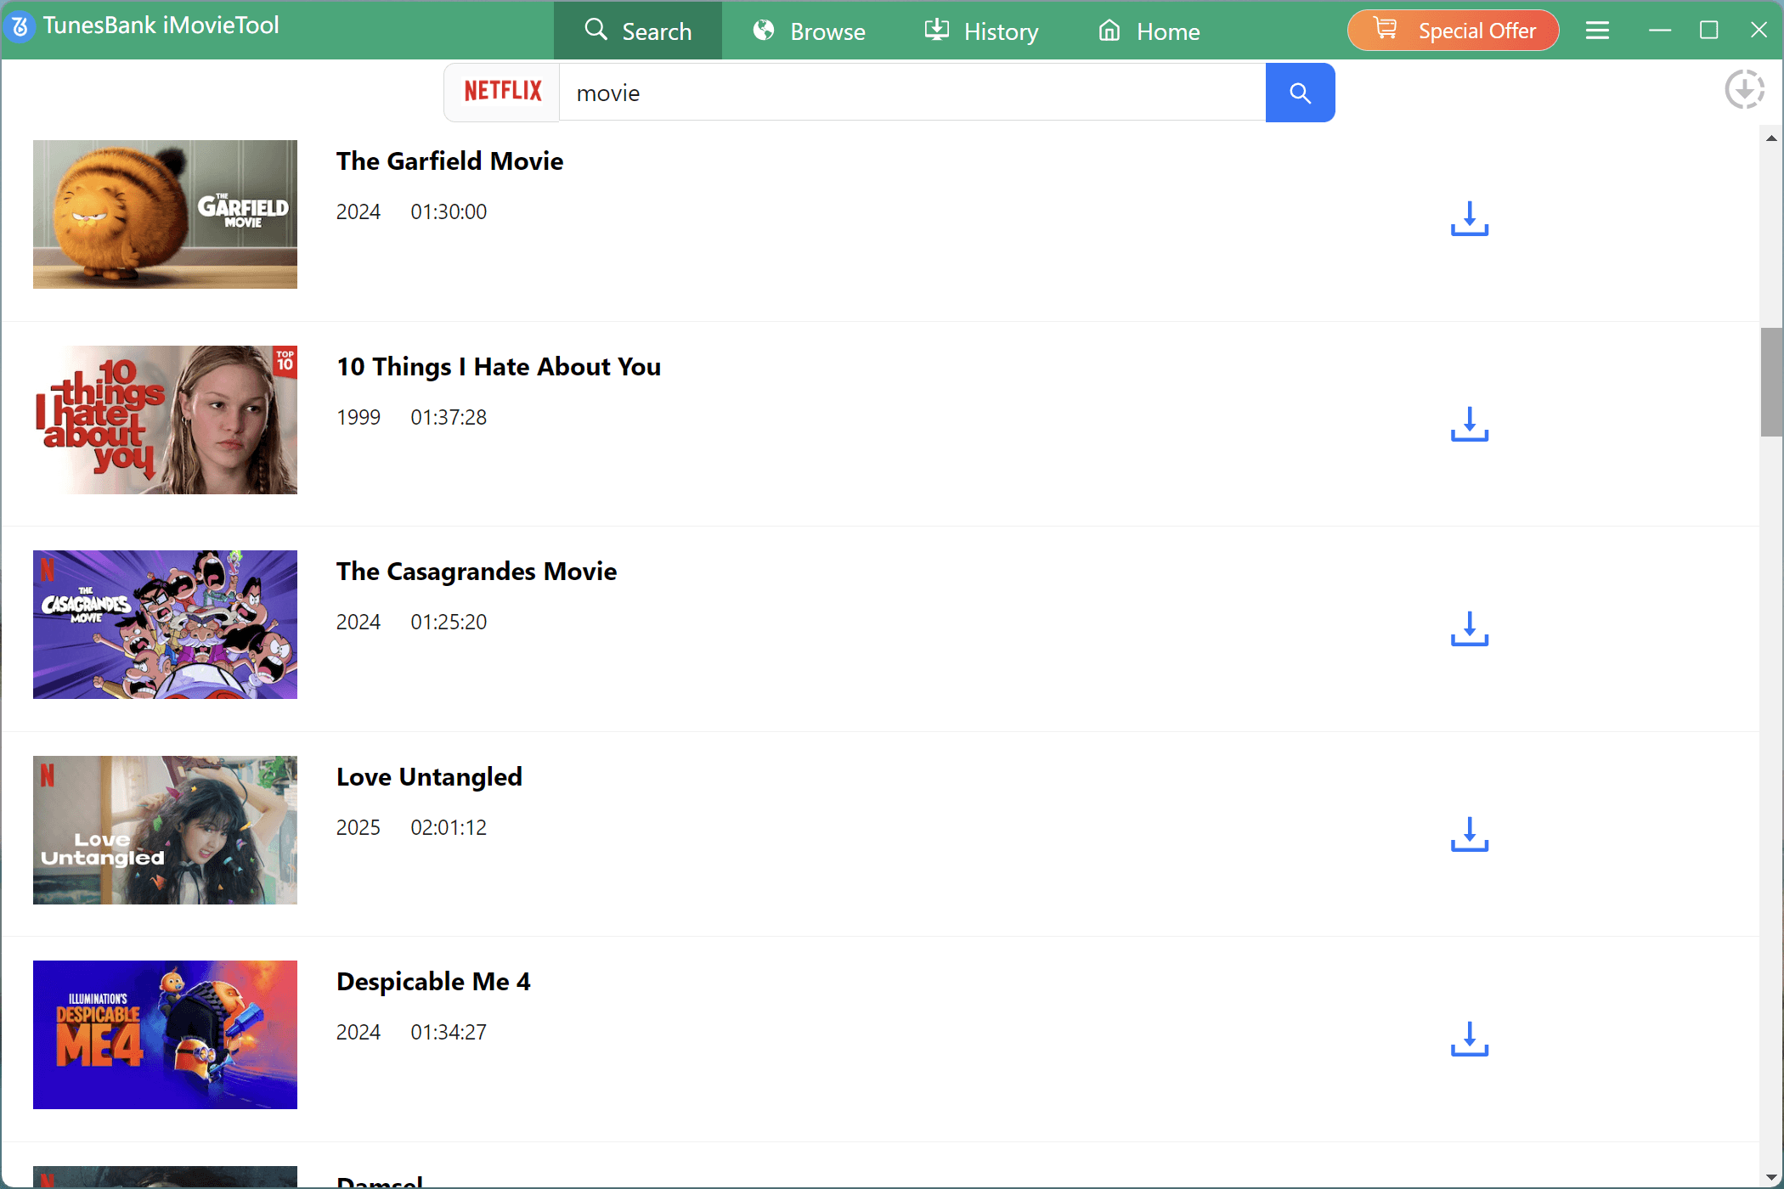Open the download queue circle icon

[1744, 89]
